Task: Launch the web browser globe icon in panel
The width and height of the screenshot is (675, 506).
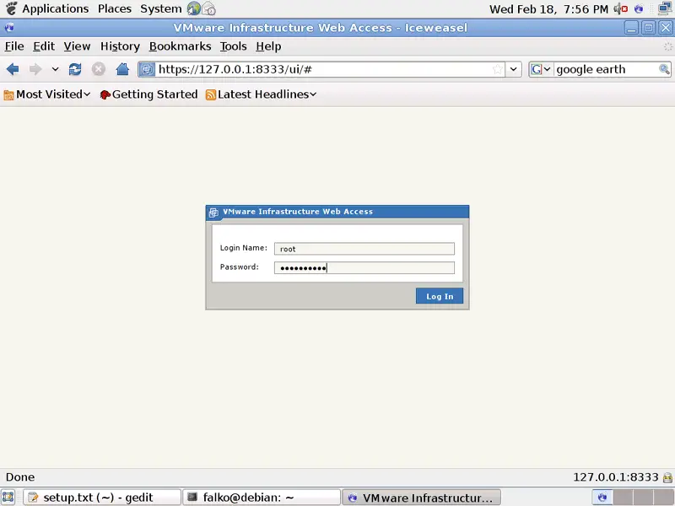Action: click(x=194, y=8)
